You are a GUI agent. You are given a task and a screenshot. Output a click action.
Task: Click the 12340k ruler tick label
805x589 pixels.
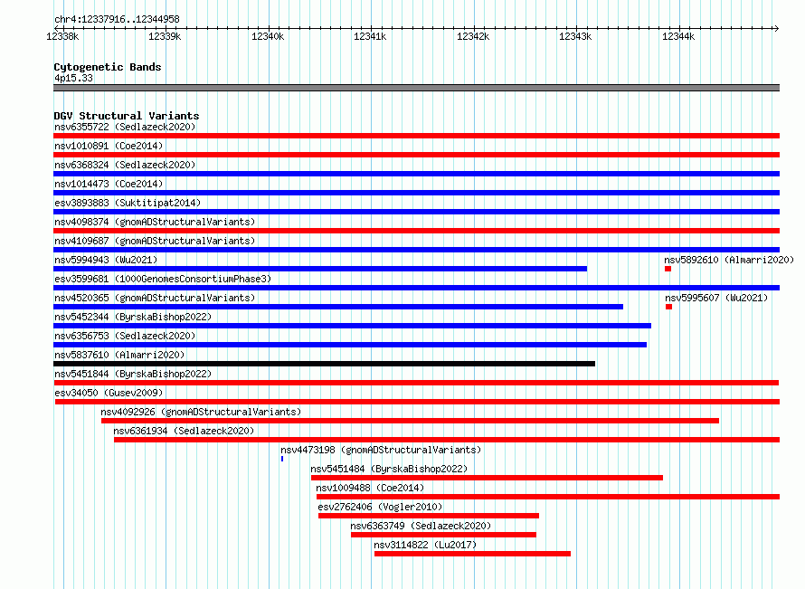(x=268, y=36)
